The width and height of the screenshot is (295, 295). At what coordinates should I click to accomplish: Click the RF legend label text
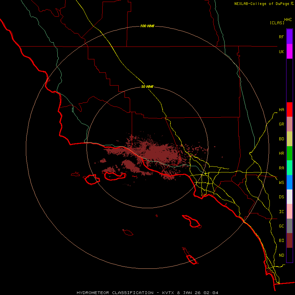[x=281, y=37]
